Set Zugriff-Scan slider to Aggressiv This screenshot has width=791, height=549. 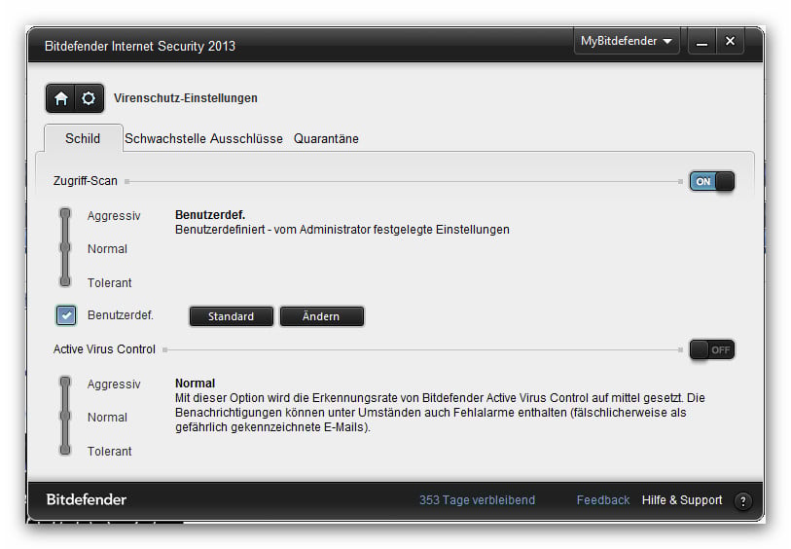65,214
